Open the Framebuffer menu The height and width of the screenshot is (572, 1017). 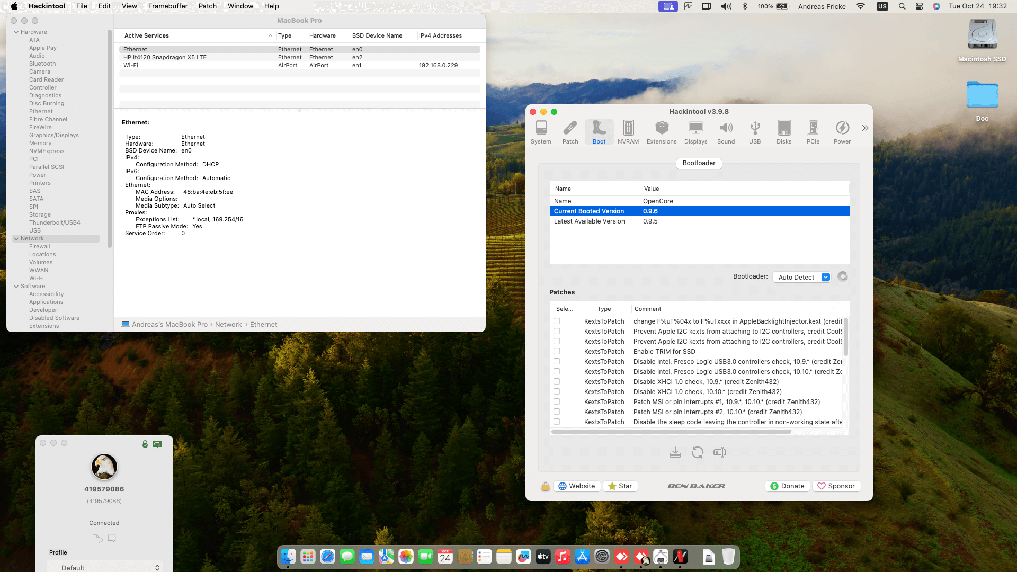point(168,6)
